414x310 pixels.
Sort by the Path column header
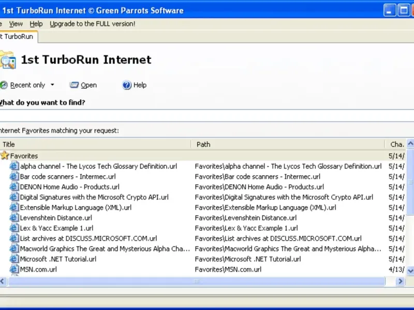click(288, 145)
